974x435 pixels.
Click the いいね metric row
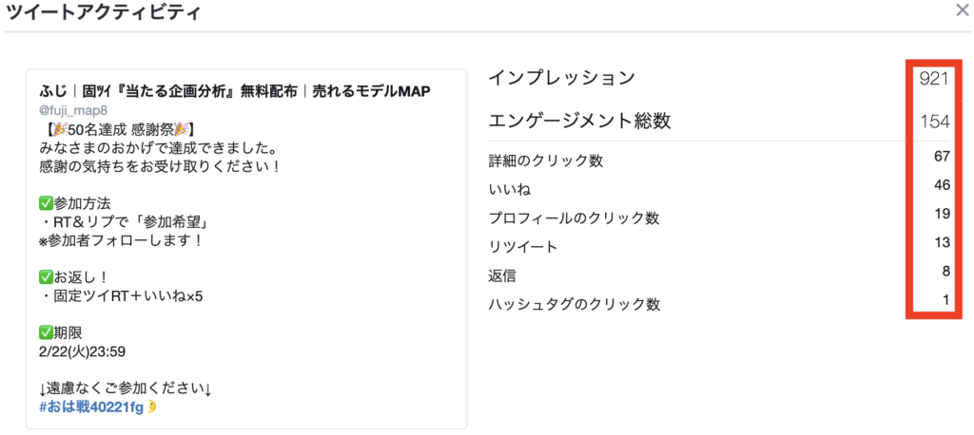(719, 189)
